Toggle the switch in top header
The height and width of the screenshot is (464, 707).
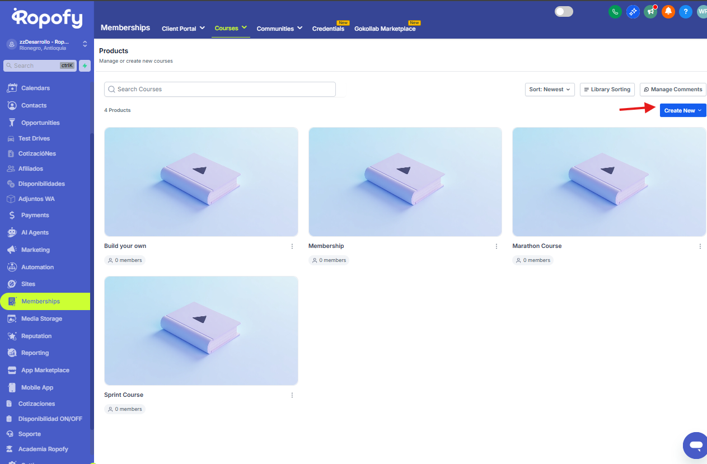[x=564, y=12]
